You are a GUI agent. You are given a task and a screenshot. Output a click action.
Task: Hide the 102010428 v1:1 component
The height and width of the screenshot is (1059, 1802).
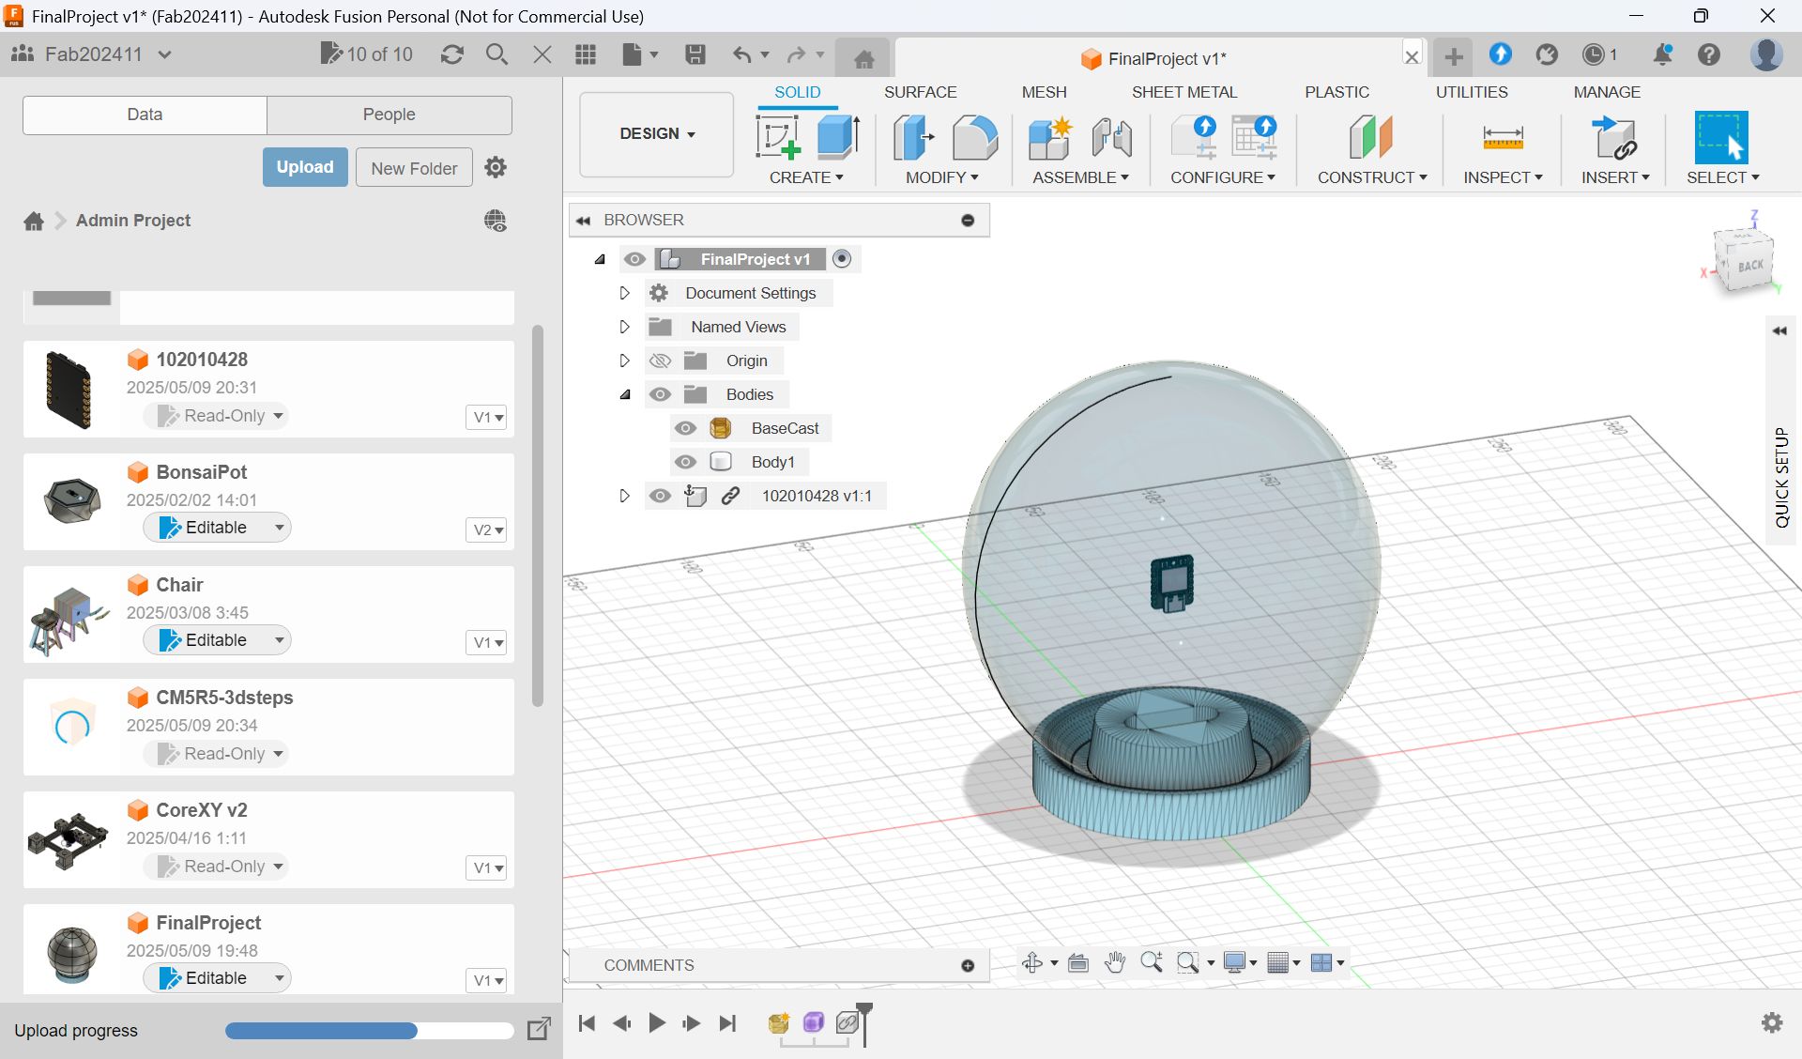660,496
